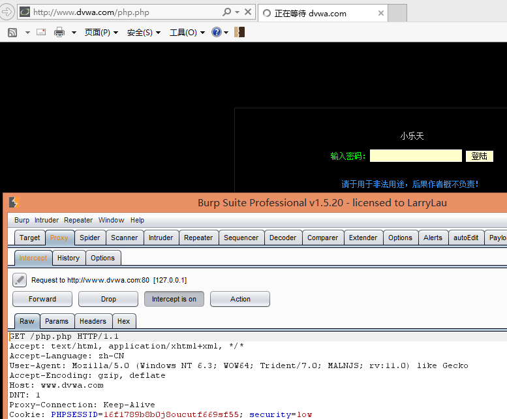Select the Headers tab of the request view
The height and width of the screenshot is (419, 507).
click(93, 321)
